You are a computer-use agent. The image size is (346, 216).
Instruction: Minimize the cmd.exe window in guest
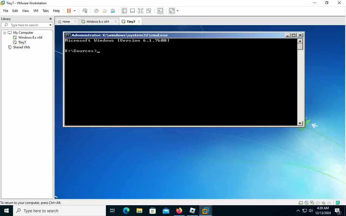tap(288, 35)
